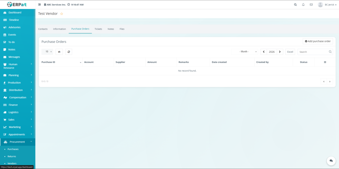339x169 pixels.
Task: Toggle column visibility eye button
Action: click(59, 52)
